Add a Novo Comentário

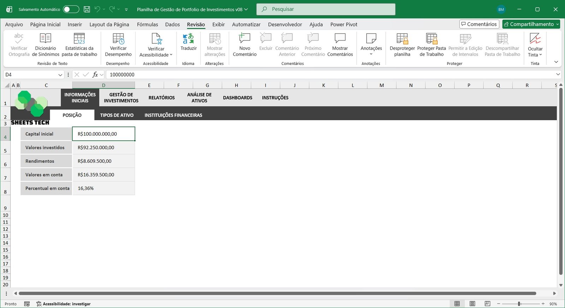[244, 39]
